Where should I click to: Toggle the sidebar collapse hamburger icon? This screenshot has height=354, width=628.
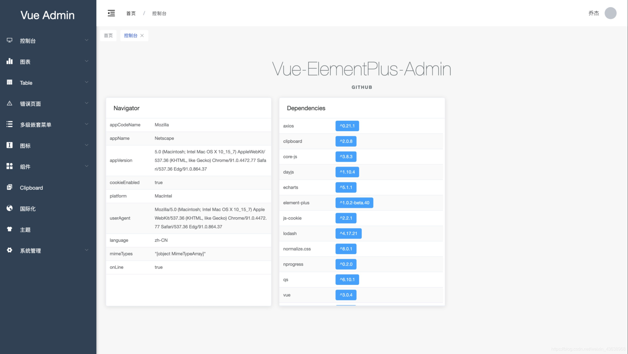pos(111,13)
